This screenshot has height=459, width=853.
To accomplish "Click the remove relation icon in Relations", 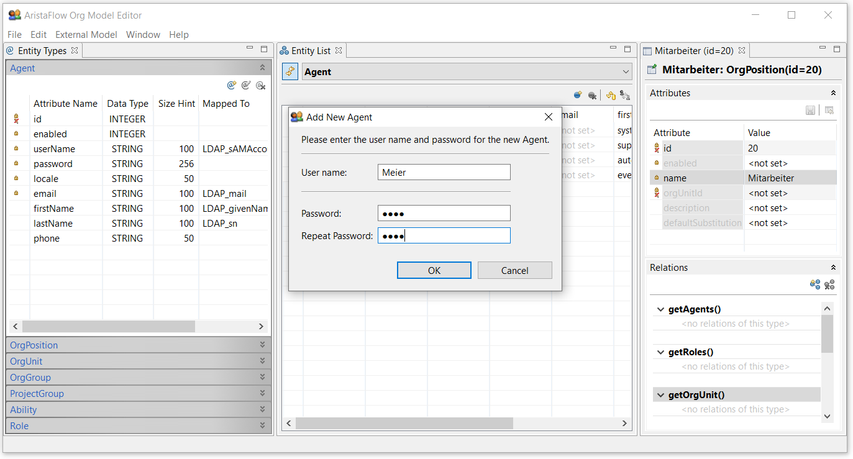I will pyautogui.click(x=829, y=284).
